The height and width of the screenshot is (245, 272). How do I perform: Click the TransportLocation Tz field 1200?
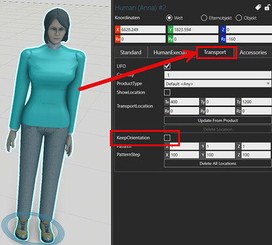tap(256, 102)
